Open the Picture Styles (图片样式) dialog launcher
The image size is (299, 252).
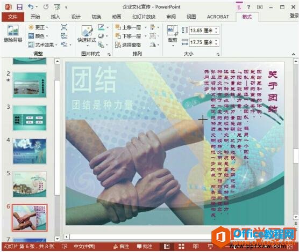click(x=109, y=54)
